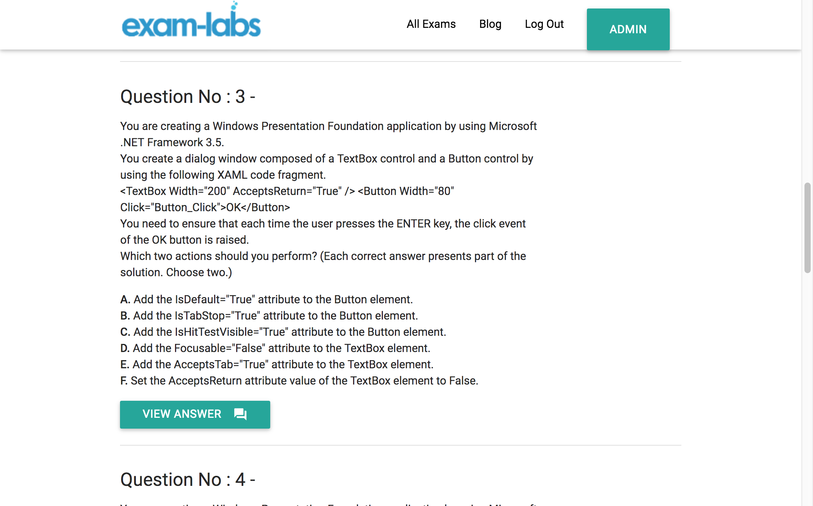Select option E about AcceptsTab attribute
Image resolution: width=813 pixels, height=506 pixels.
pyautogui.click(x=277, y=364)
